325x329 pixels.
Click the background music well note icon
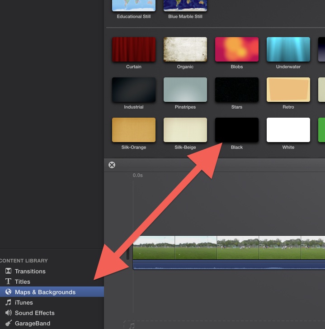pos(132,326)
